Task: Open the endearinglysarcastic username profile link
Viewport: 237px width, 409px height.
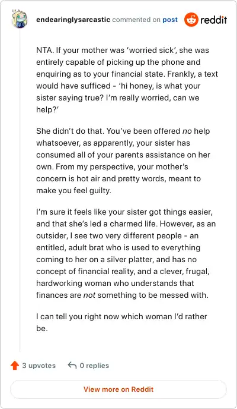Action: click(73, 20)
